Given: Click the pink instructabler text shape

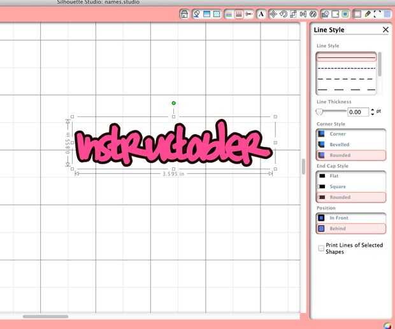Looking at the screenshot, I should (174, 143).
